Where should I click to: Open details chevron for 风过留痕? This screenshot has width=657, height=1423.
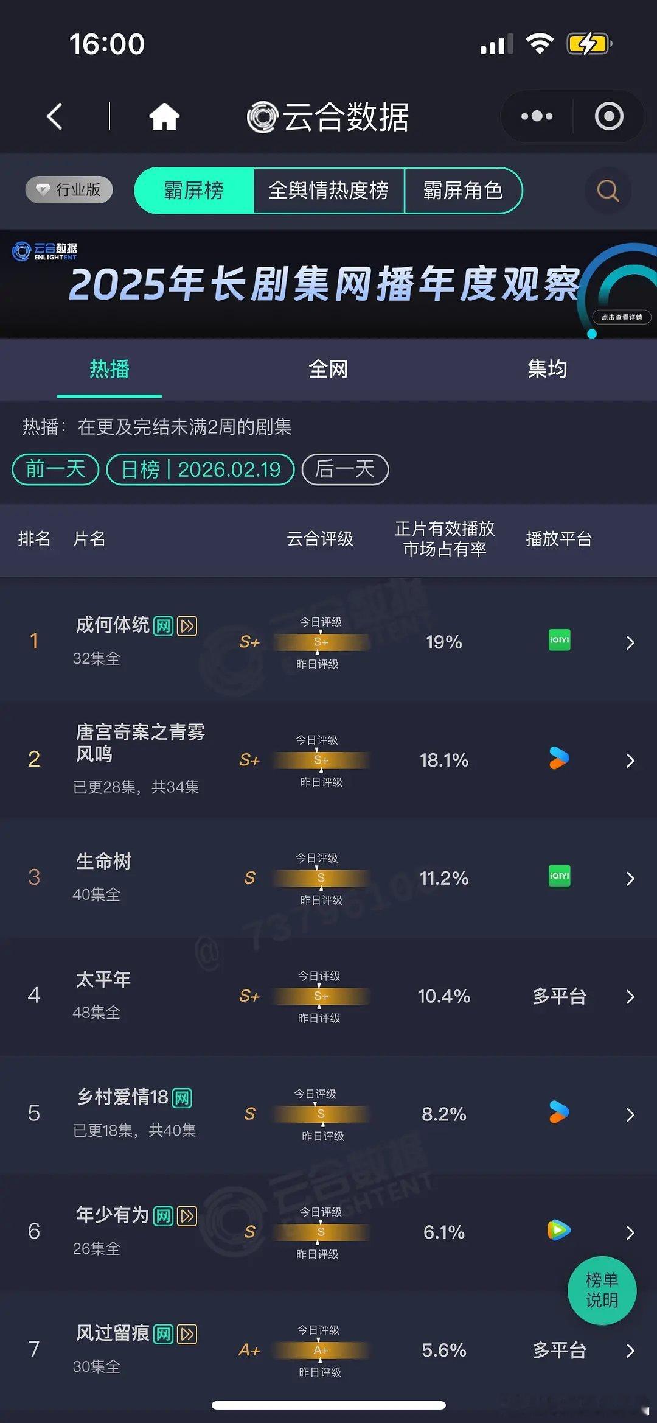coord(630,1351)
